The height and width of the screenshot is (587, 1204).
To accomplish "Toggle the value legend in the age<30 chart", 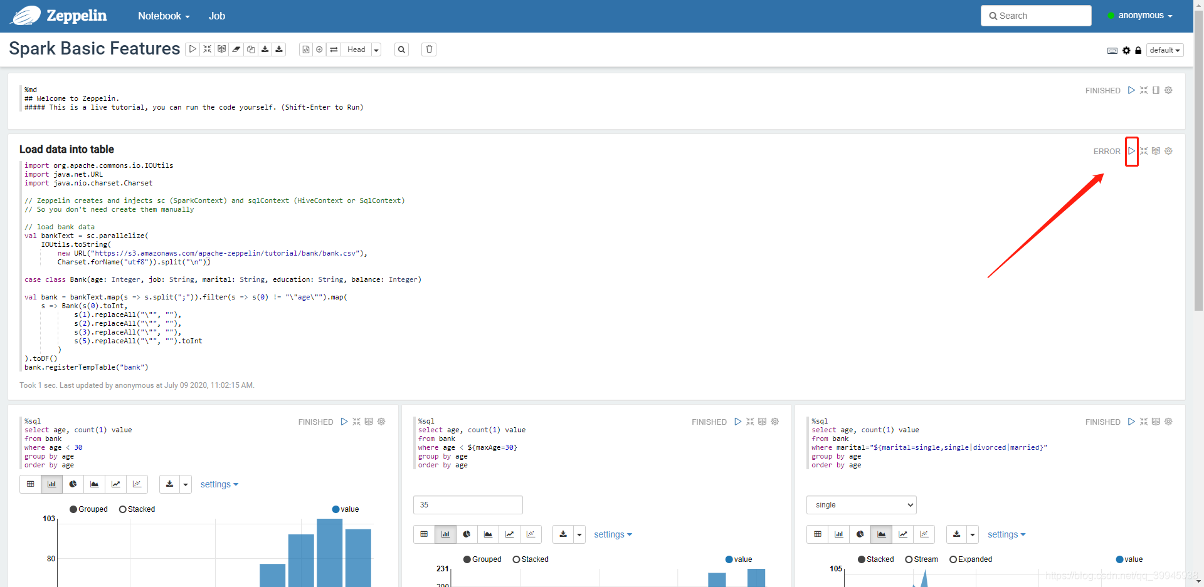I will click(346, 509).
